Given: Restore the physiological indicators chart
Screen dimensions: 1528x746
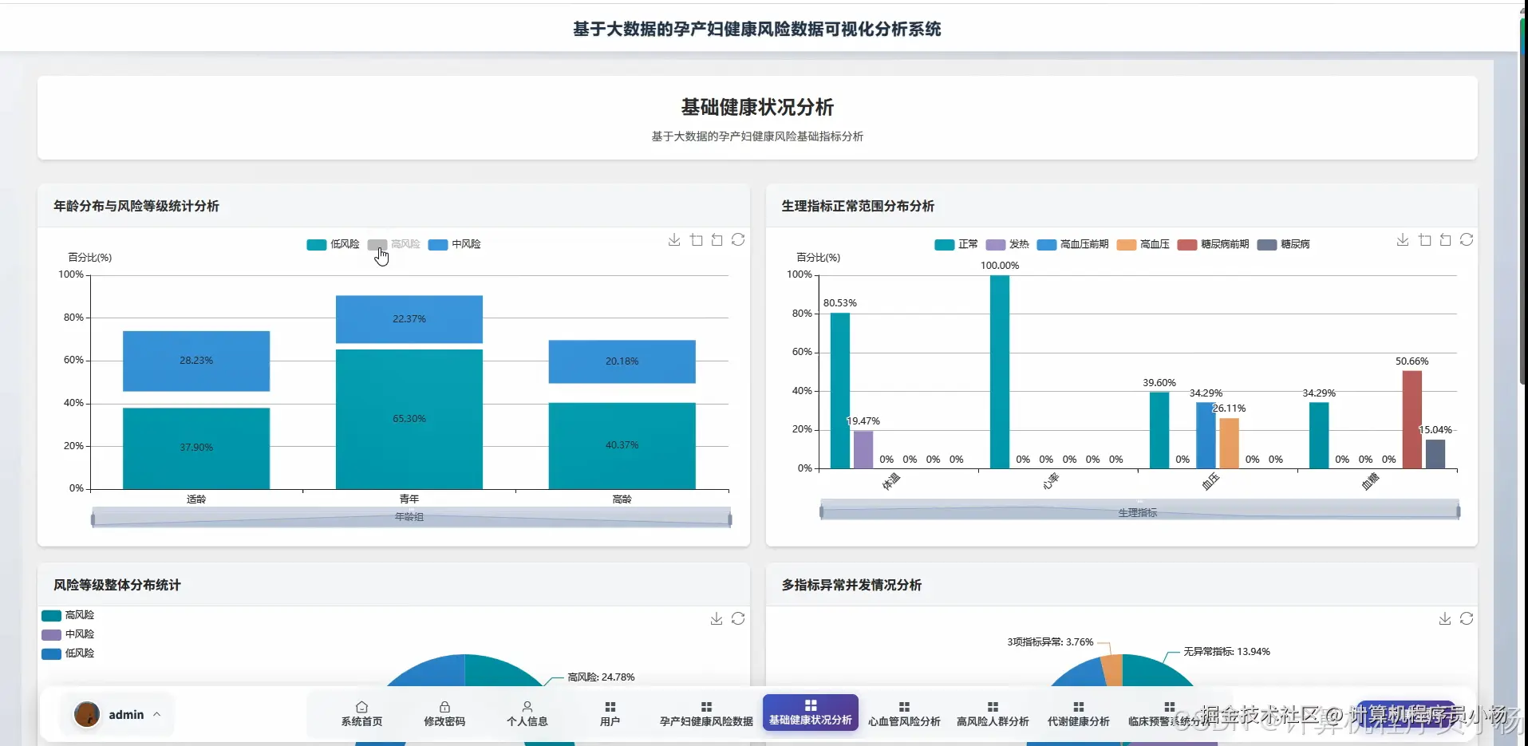Looking at the screenshot, I should point(1467,240).
